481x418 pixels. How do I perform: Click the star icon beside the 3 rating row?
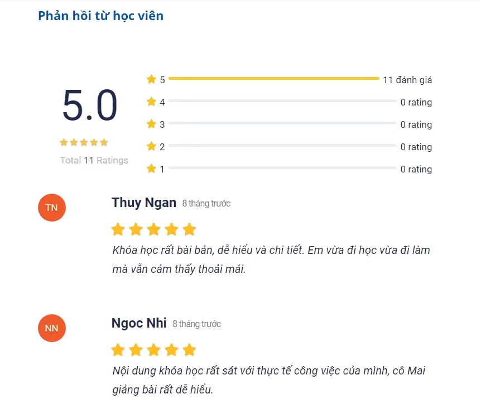click(x=151, y=124)
